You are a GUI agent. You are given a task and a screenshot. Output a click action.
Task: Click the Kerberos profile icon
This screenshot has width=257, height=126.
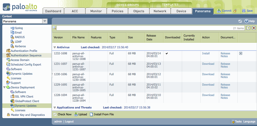12,46
